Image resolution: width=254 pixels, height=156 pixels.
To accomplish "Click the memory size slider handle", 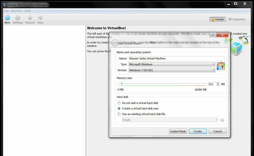I will [121, 83].
